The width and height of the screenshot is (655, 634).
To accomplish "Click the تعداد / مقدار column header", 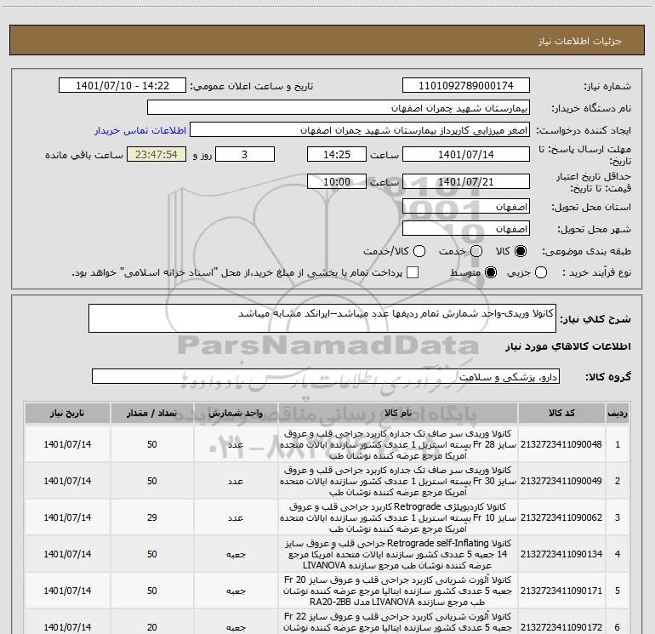I will coord(152,414).
